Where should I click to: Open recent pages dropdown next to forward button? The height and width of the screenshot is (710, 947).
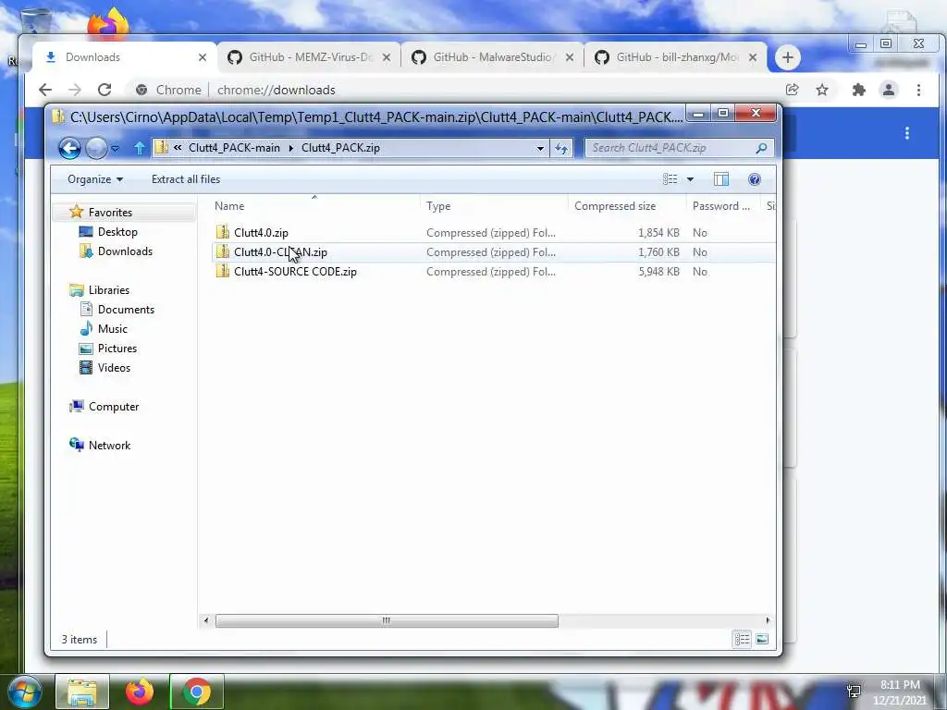point(116,149)
